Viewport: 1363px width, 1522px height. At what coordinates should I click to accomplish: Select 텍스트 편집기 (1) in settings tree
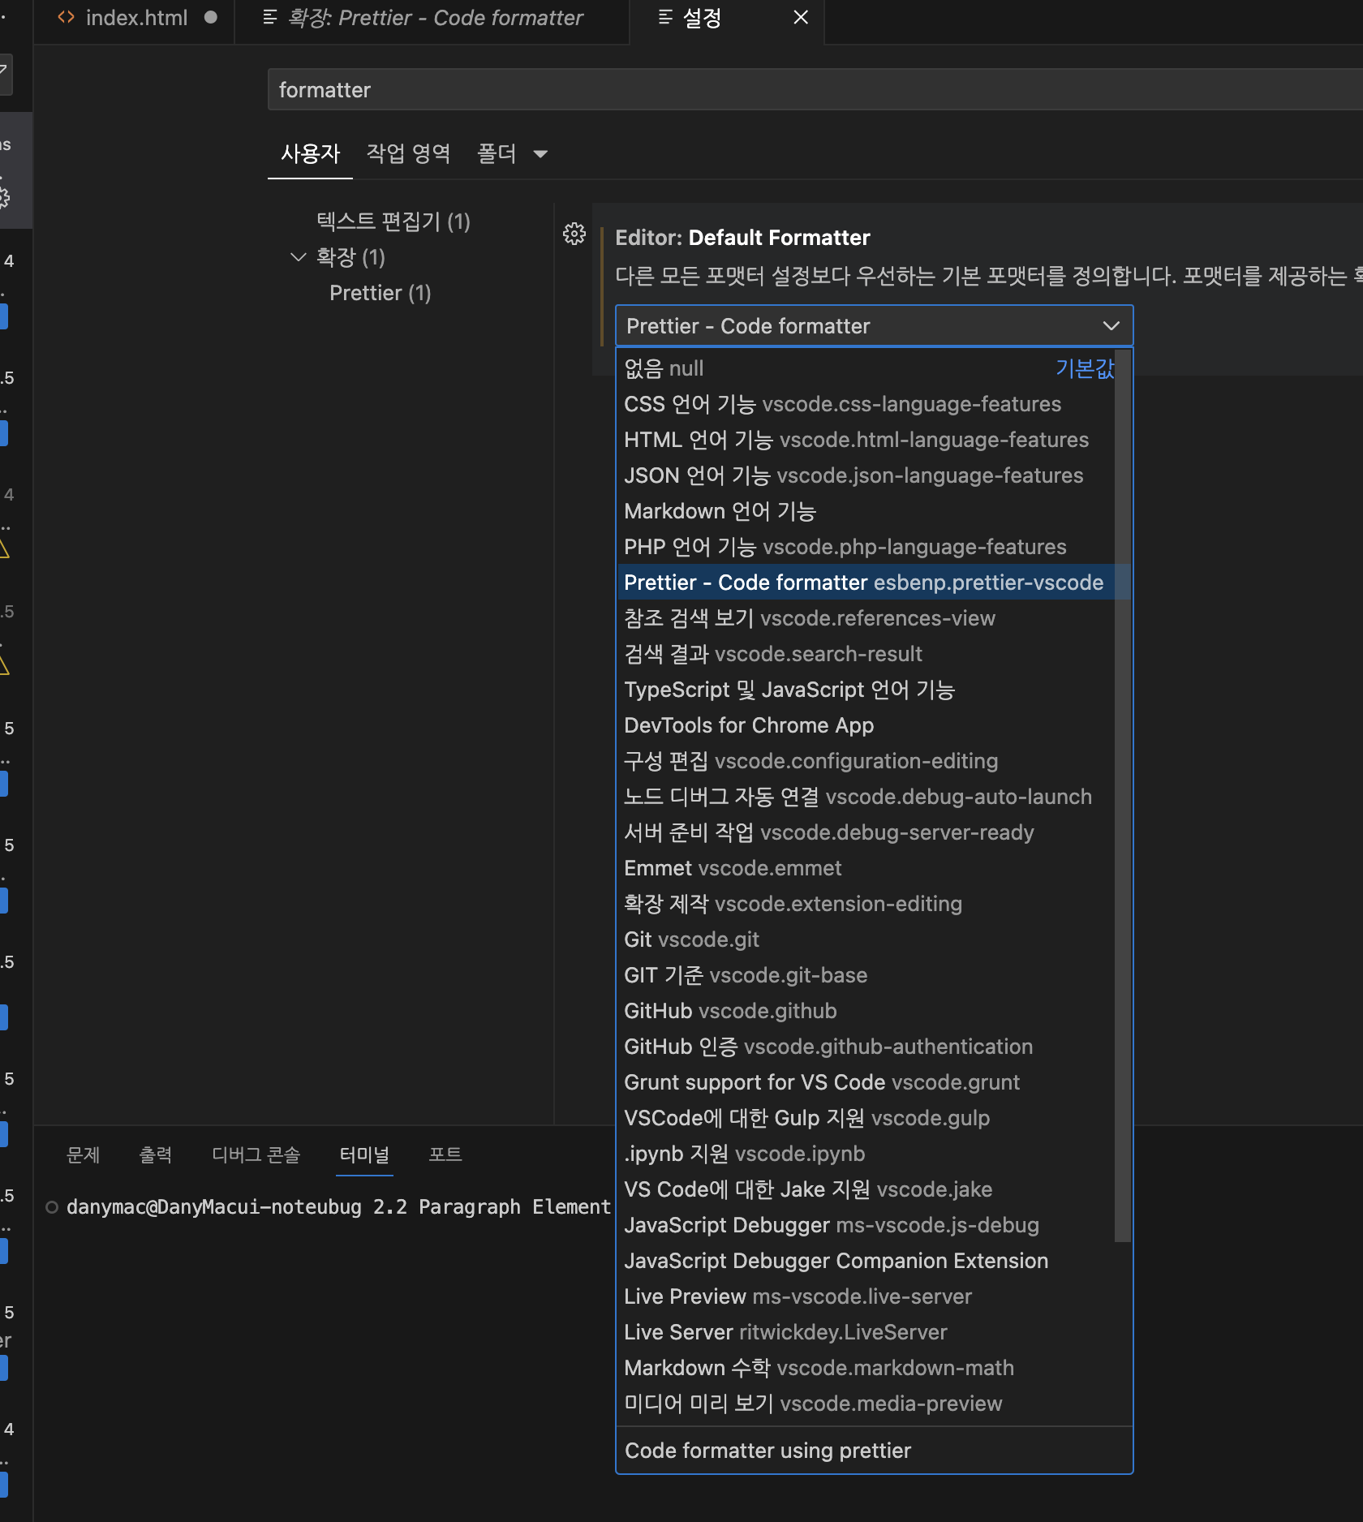(393, 221)
